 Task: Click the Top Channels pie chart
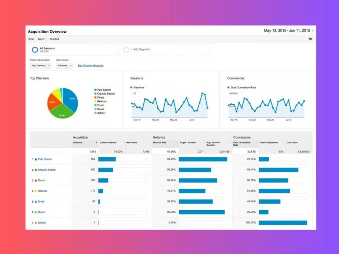(x=63, y=103)
